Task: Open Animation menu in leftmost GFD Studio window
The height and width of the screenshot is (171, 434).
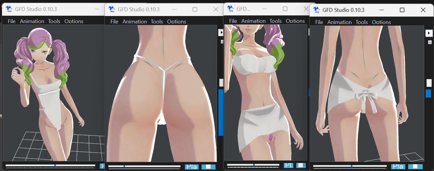Action: (x=32, y=21)
